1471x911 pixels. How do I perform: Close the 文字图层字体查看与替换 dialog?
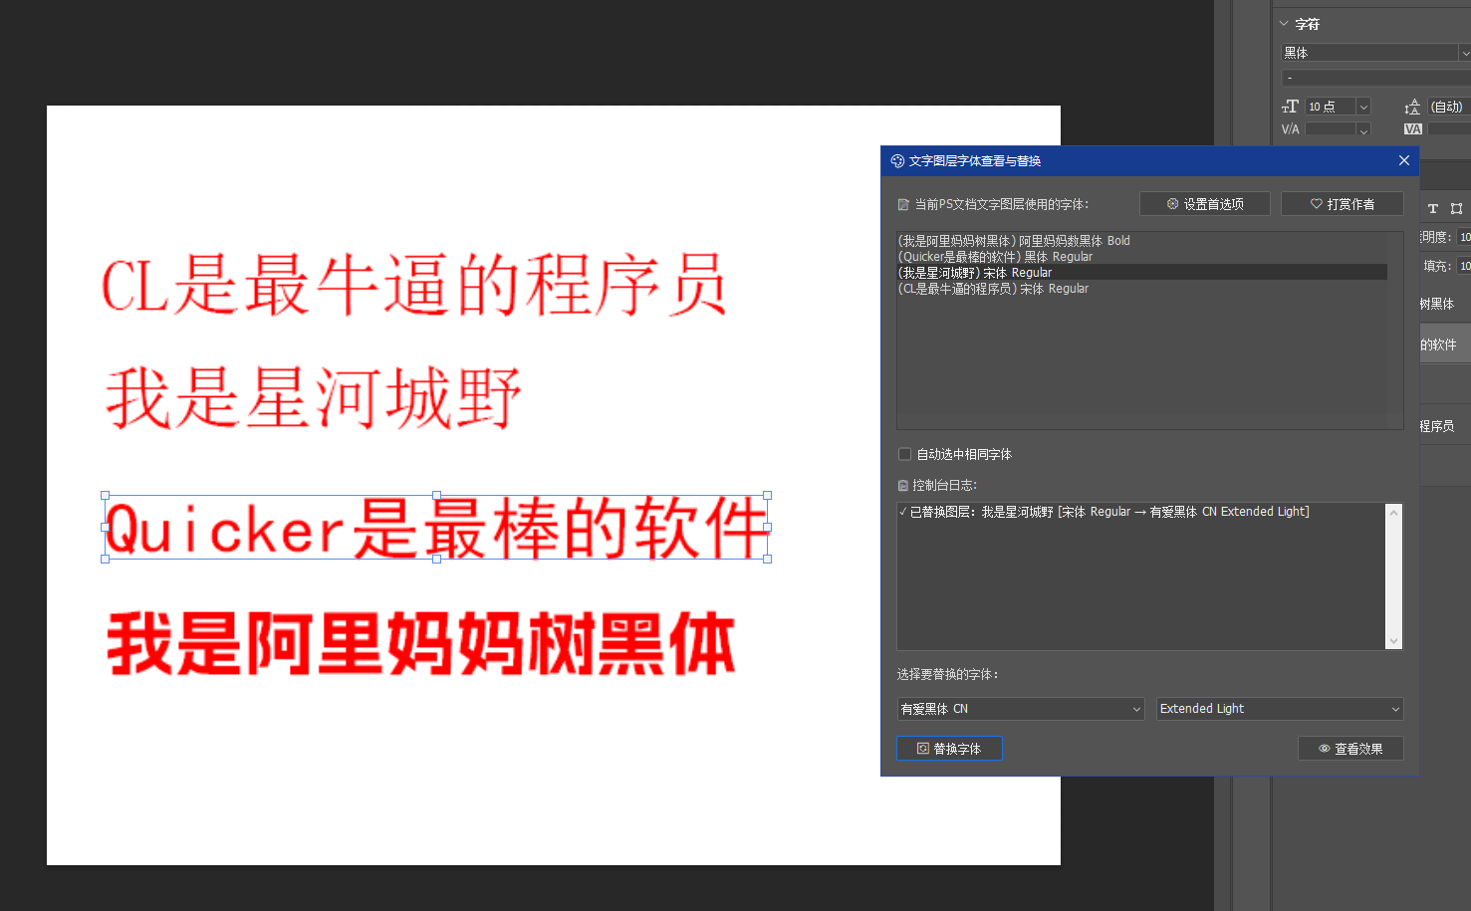1403,160
